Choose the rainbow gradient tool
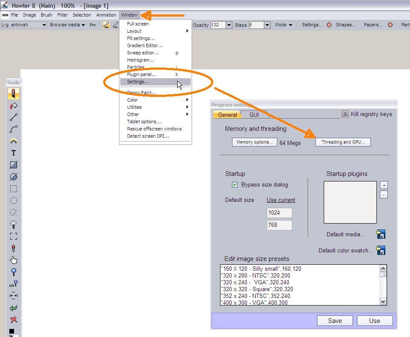This screenshot has height=337, width=410. point(14,141)
